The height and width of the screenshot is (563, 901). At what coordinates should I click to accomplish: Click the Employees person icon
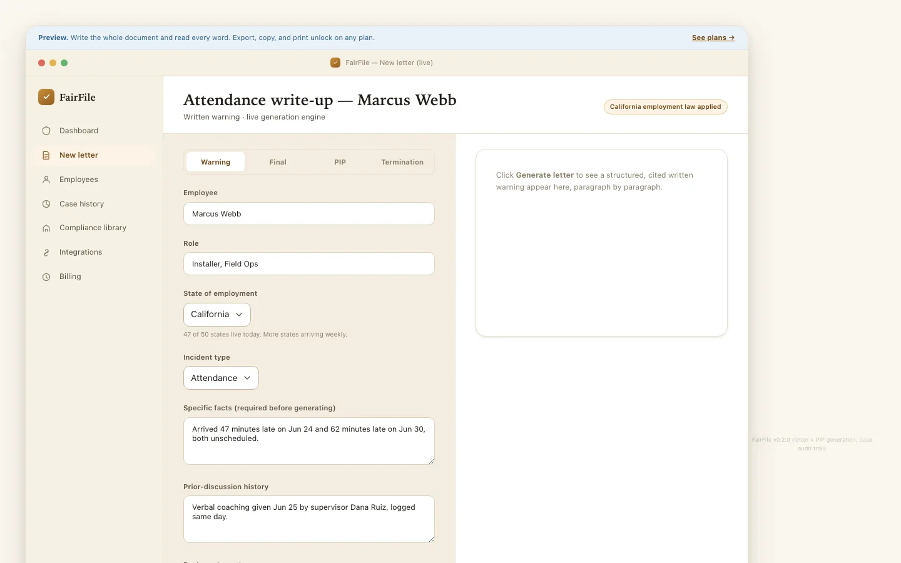click(x=46, y=180)
